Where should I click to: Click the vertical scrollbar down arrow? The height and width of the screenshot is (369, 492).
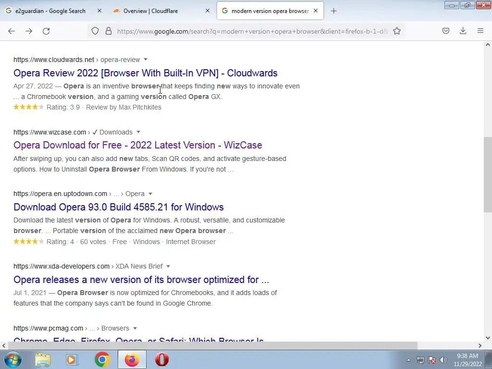coord(488,338)
